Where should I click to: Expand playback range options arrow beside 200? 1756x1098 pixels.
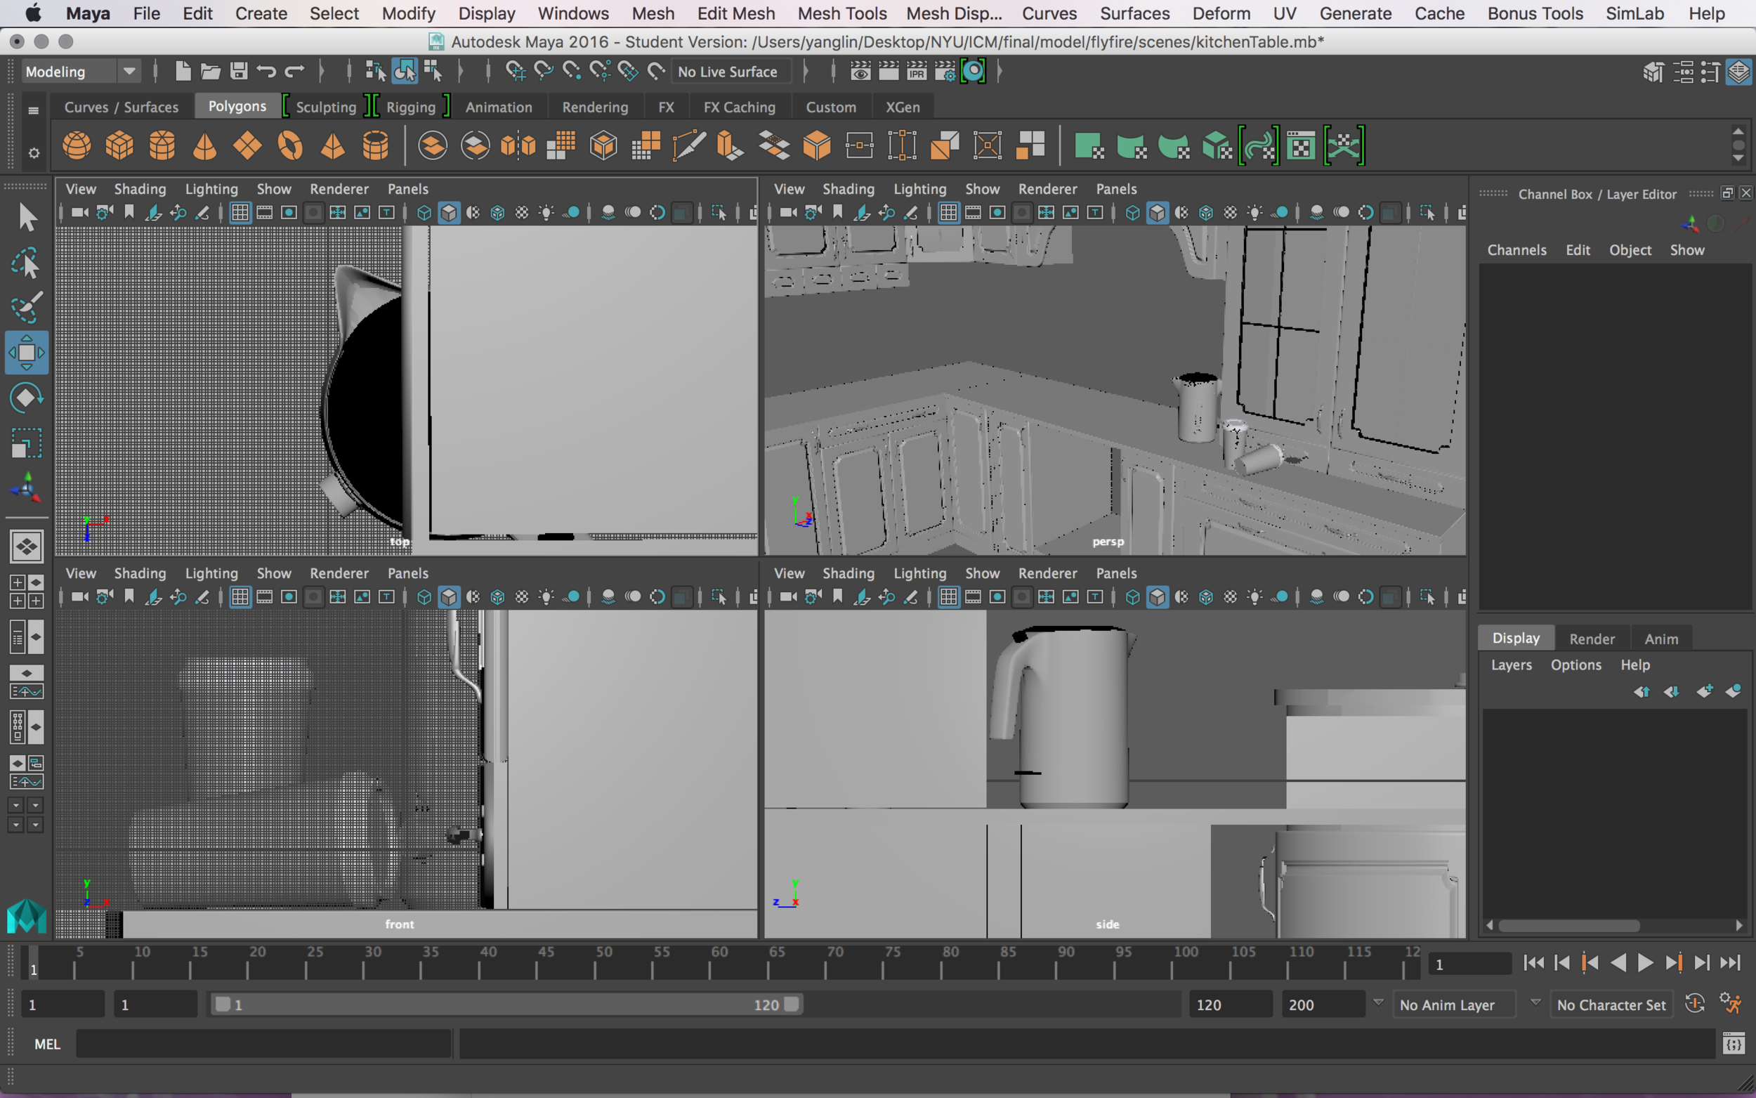pos(1378,1003)
